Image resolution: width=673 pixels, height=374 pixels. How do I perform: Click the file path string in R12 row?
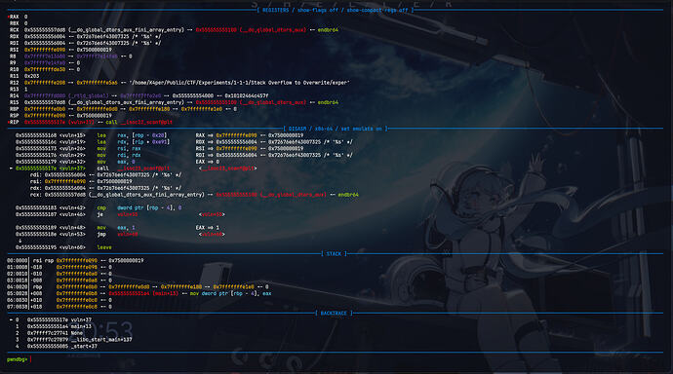[x=239, y=83]
